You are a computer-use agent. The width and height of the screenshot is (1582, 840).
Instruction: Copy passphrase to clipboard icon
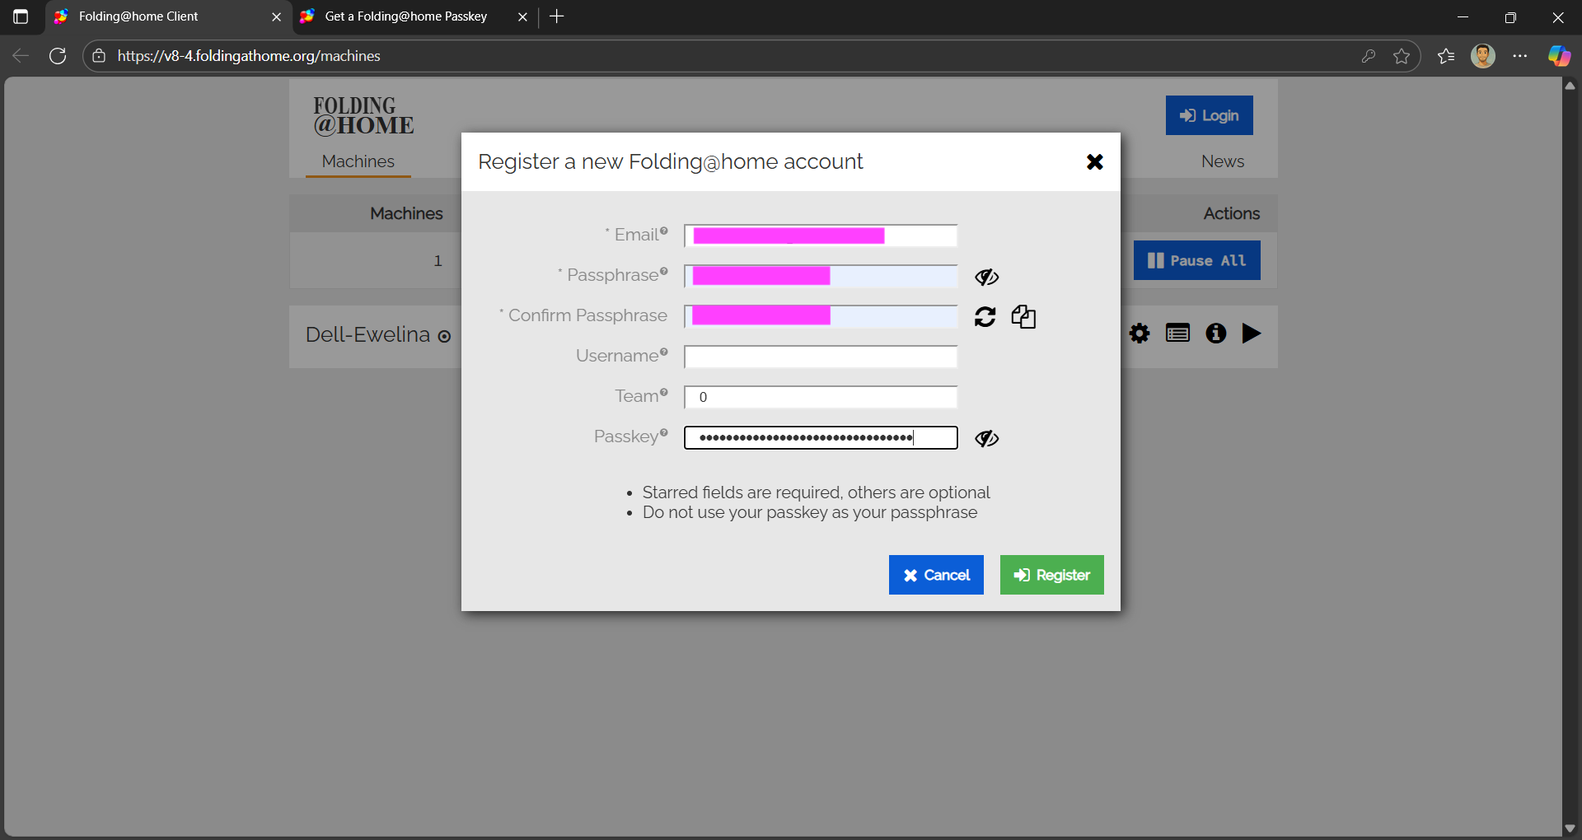(1023, 317)
